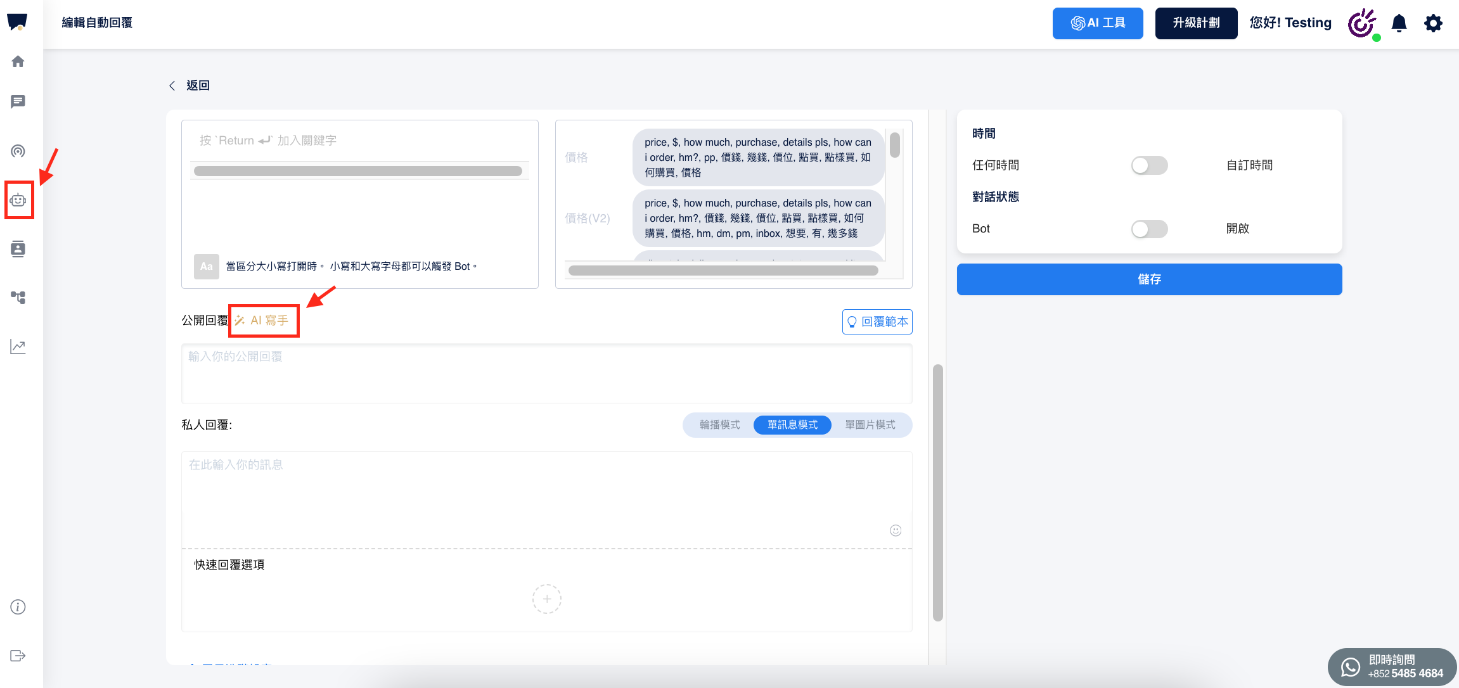Open the chatbot robot sidebar icon
Image resolution: width=1459 pixels, height=688 pixels.
tap(18, 200)
